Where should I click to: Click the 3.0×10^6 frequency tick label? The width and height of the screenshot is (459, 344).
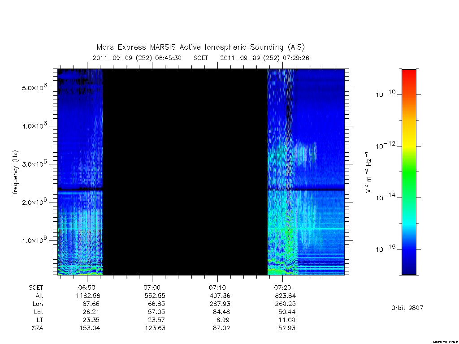point(34,163)
